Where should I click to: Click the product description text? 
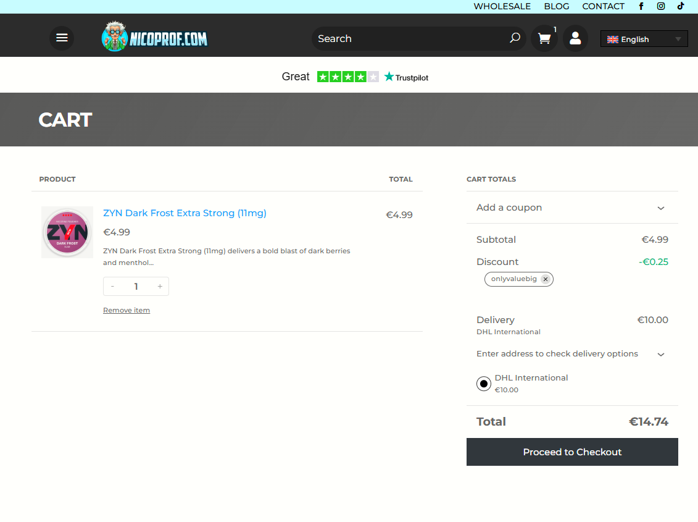tap(226, 257)
